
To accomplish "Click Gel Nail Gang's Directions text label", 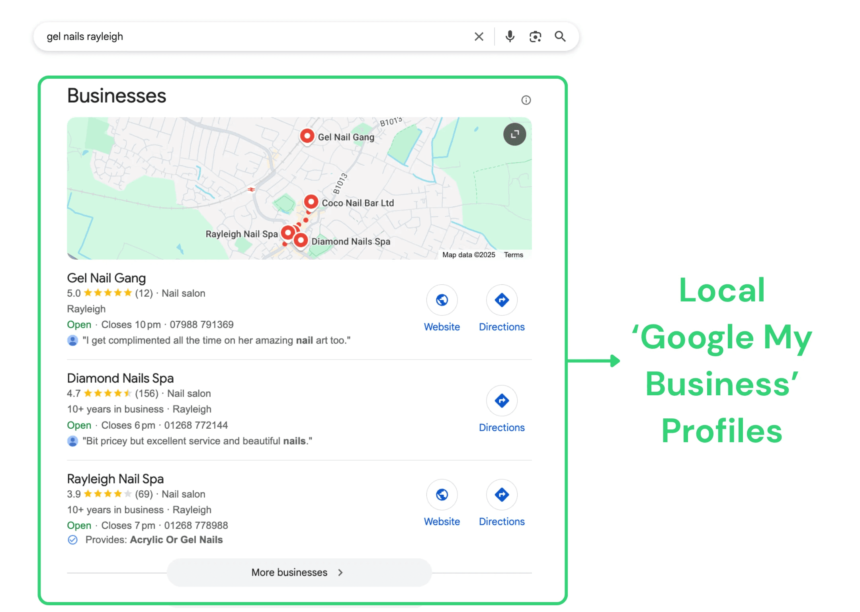I will (x=502, y=327).
